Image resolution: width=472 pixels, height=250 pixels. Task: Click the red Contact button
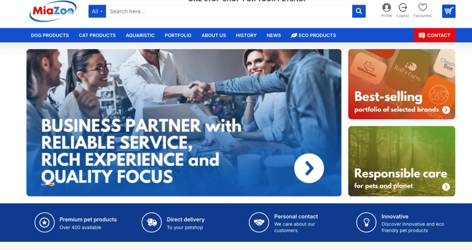[435, 35]
